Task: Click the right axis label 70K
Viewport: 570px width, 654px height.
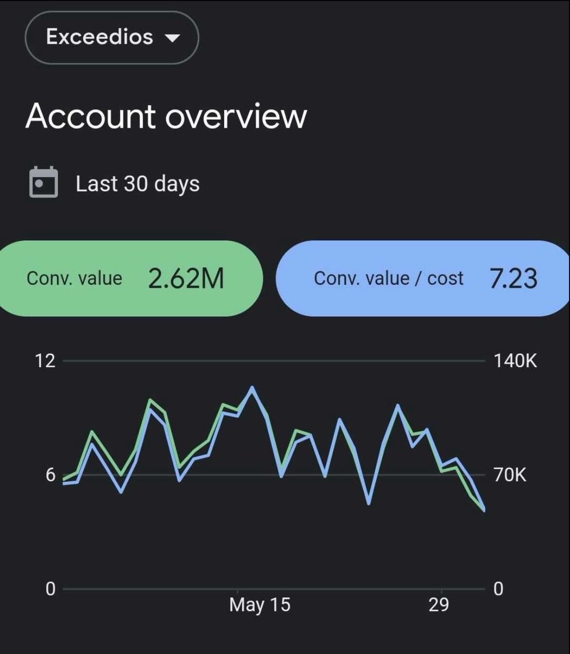Action: (x=510, y=475)
